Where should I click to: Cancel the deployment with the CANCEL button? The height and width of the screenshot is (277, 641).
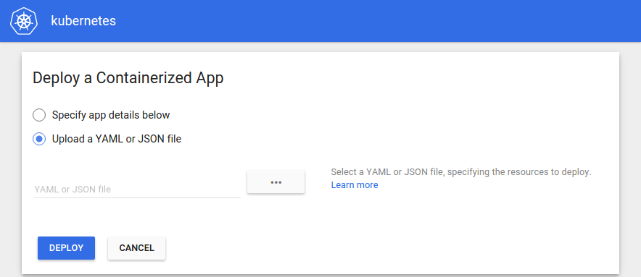pos(136,248)
